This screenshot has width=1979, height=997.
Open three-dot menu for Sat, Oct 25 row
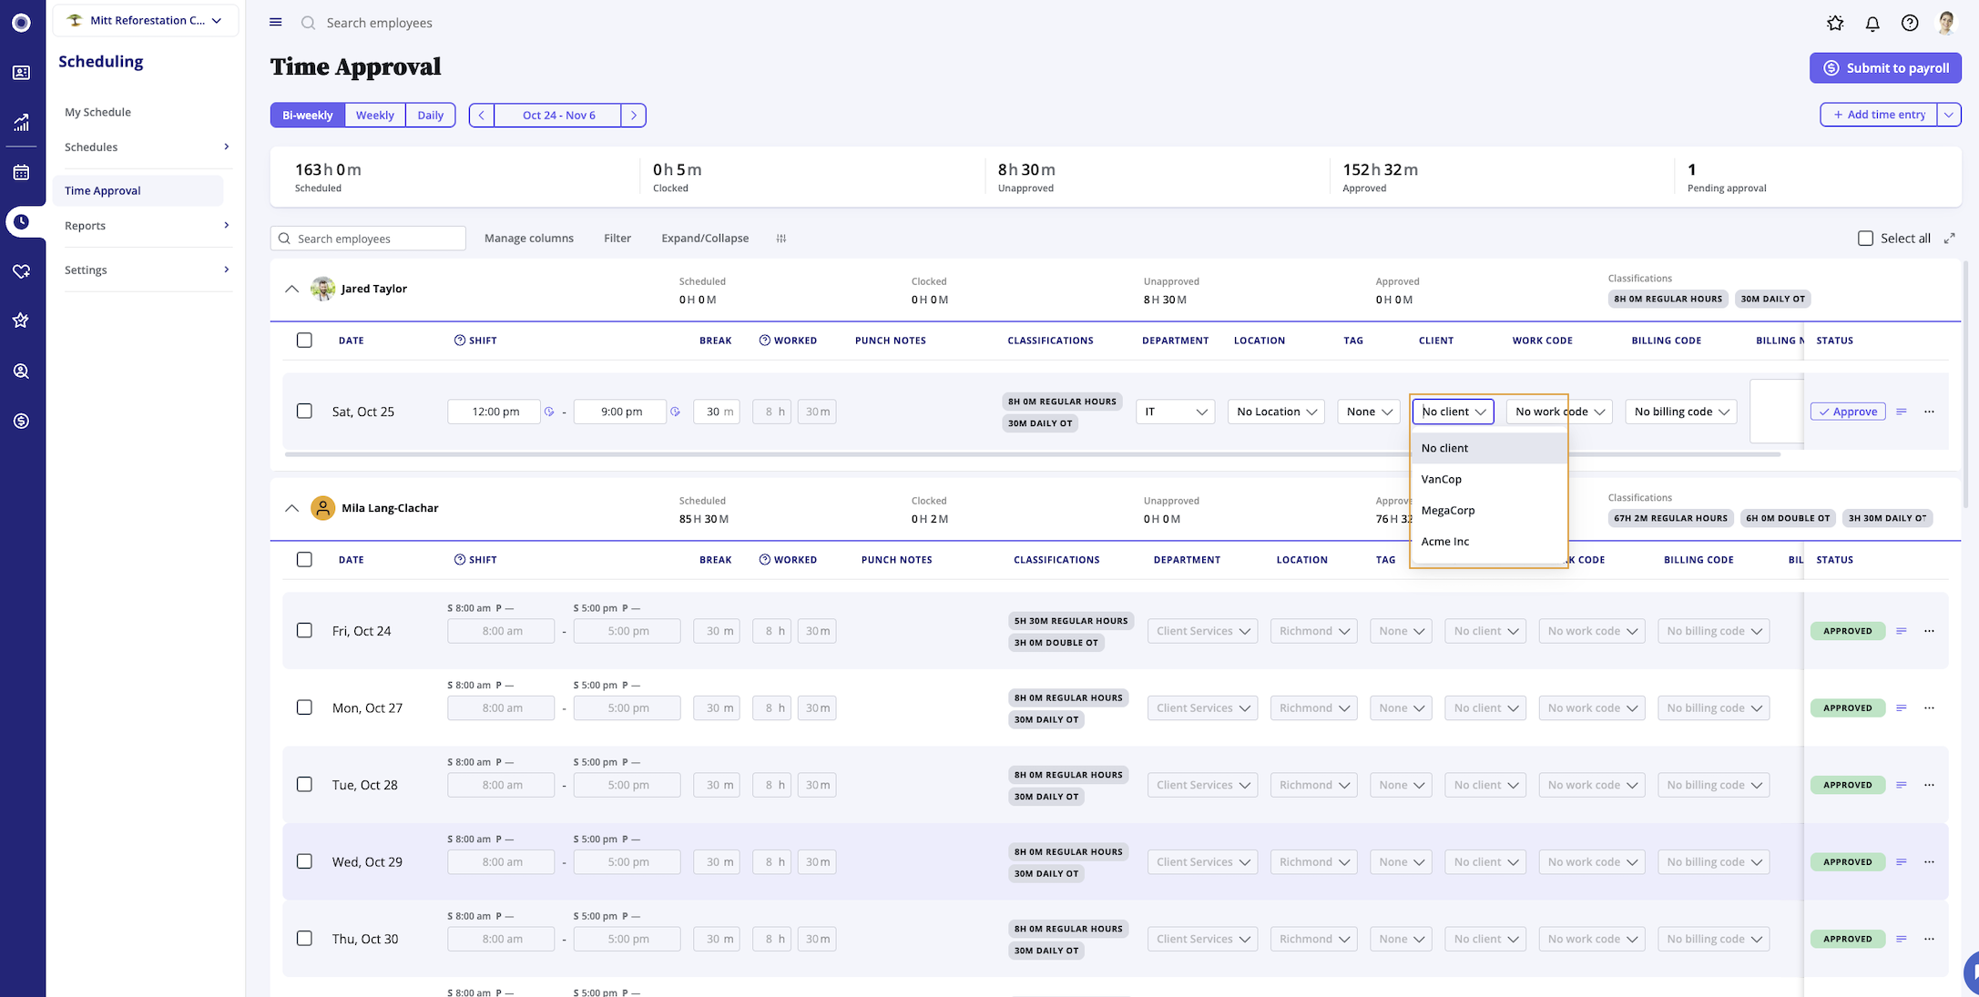pyautogui.click(x=1929, y=412)
